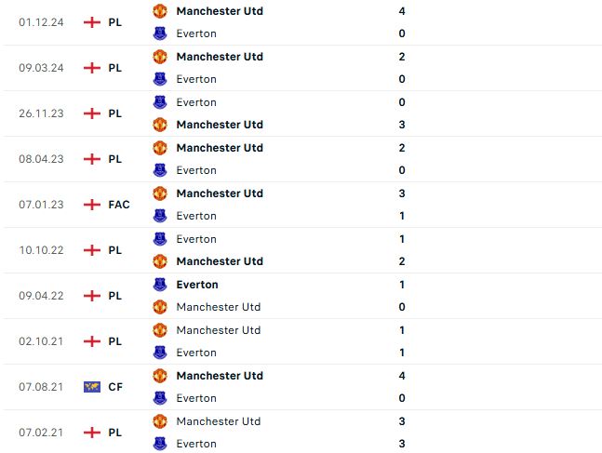Open bold Everton name in 09.04.22 match

coord(197,285)
